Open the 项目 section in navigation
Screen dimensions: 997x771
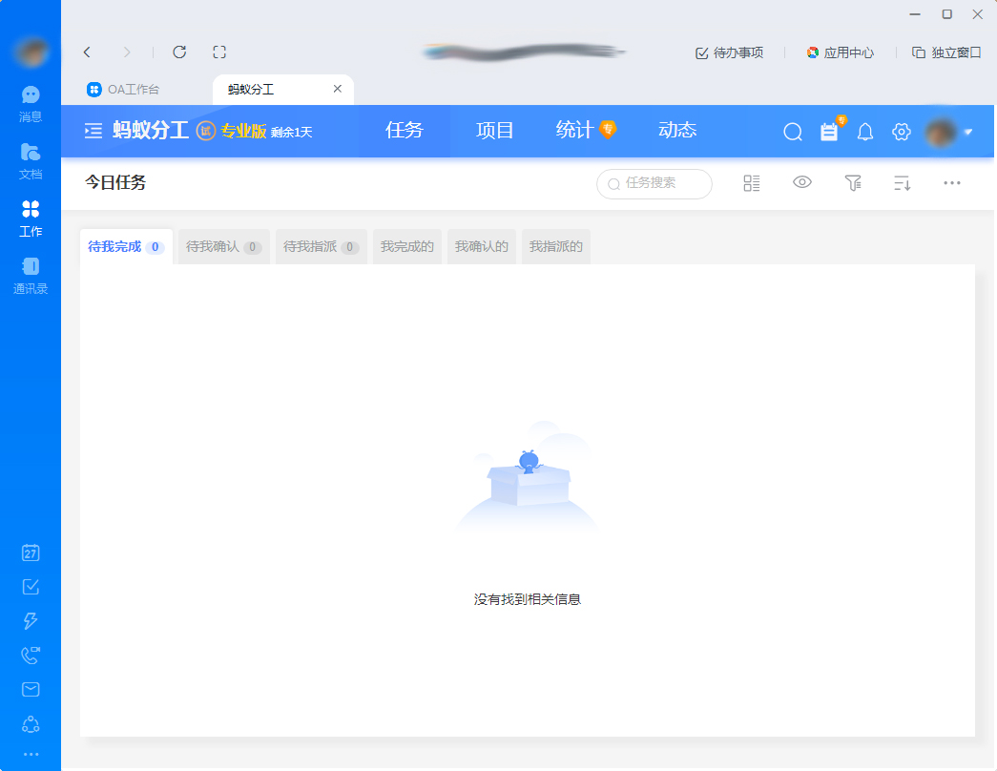(493, 131)
